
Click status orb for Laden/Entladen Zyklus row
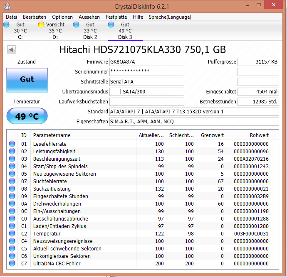[12, 226]
